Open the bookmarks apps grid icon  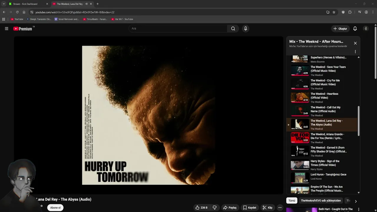(x=4, y=19)
